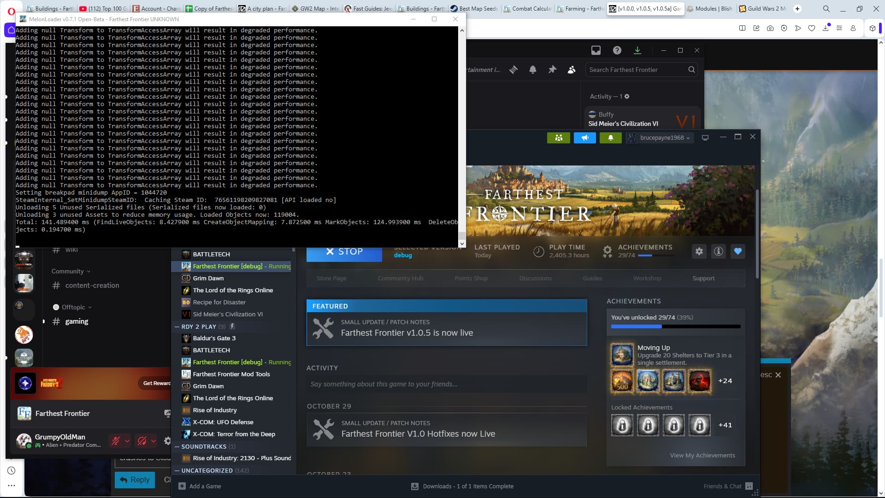This screenshot has width=885, height=498.
Task: Toggle Discord microphone mute
Action: coord(115,441)
